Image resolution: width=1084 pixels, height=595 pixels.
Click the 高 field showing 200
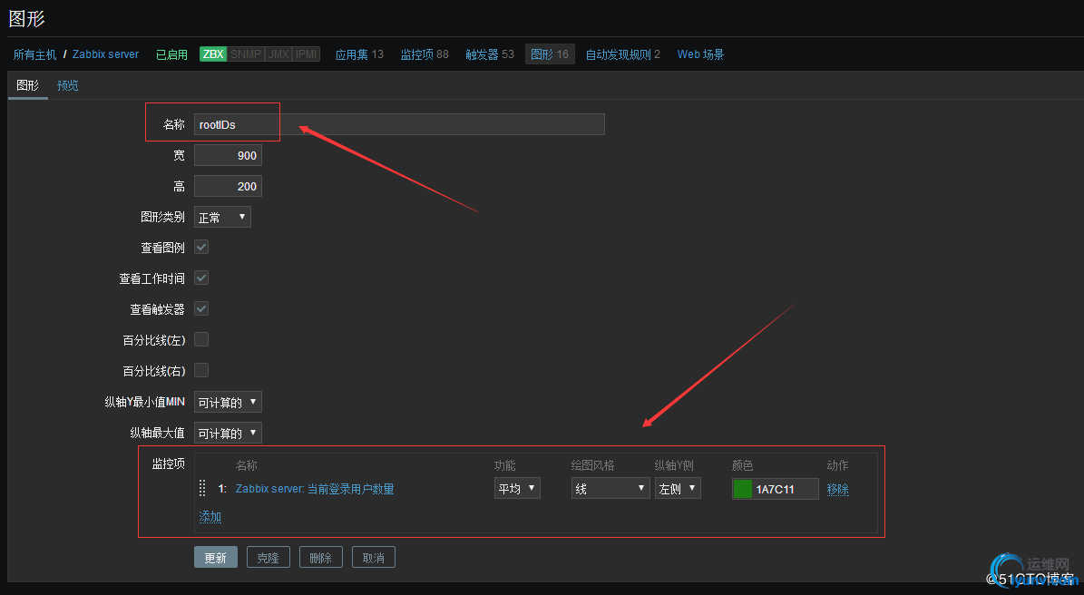(228, 186)
